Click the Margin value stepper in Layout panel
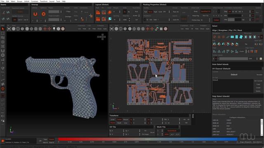The image size is (264, 148). tap(120, 12)
